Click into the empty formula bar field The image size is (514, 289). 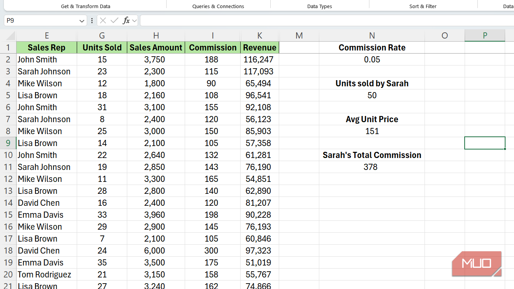(x=327, y=20)
